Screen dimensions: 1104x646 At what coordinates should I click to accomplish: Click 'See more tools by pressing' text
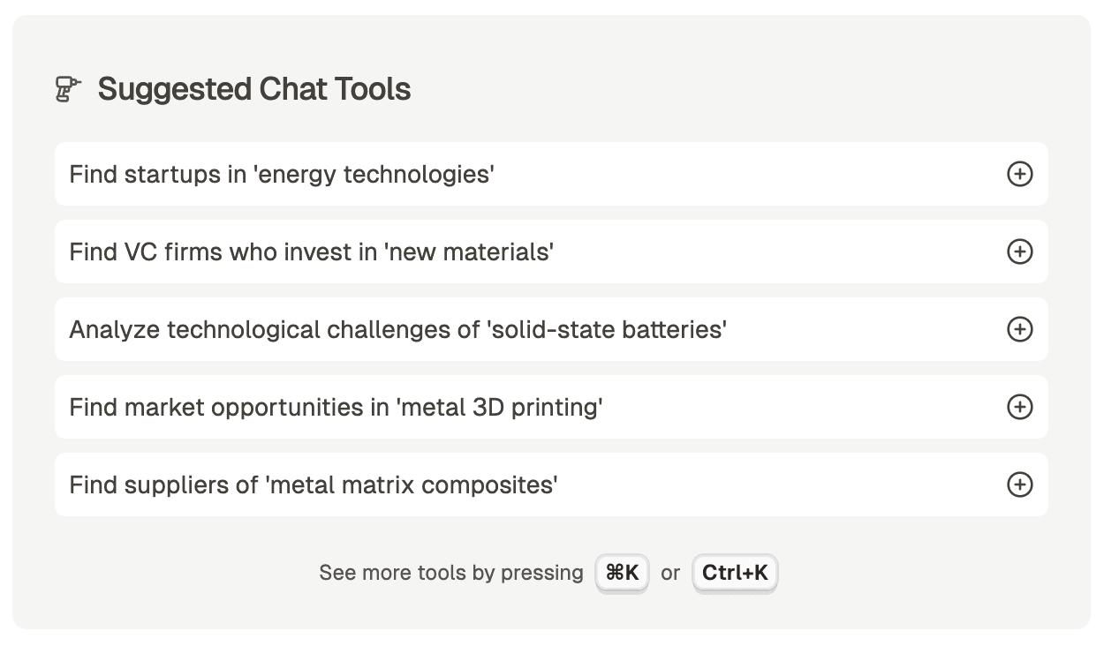tap(450, 573)
